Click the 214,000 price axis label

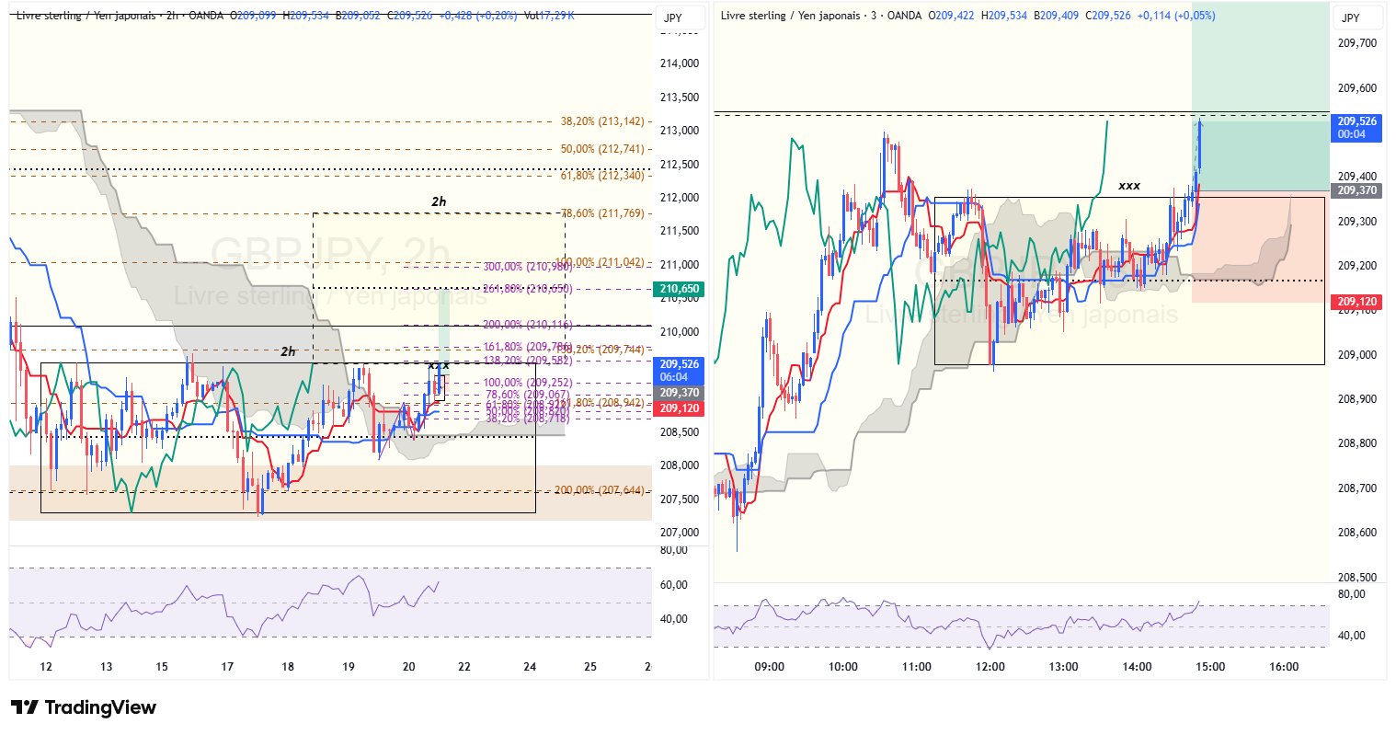click(x=680, y=63)
